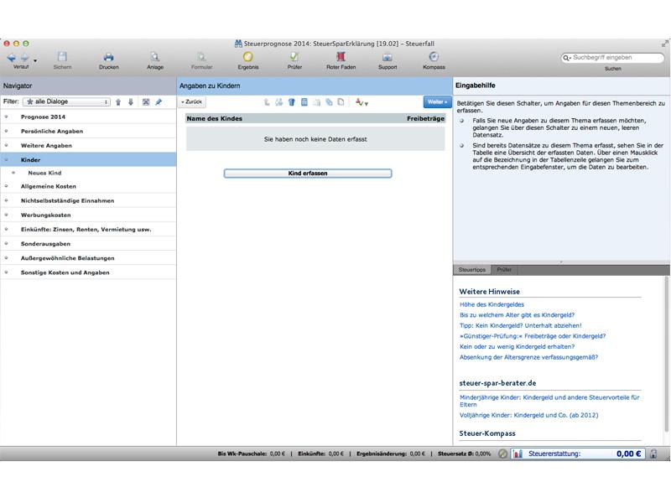
Task: Open the alle Dialoge filter dropdown
Action: pos(67,101)
